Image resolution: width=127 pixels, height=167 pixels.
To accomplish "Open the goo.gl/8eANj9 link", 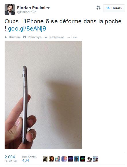I will click(x=27, y=29).
